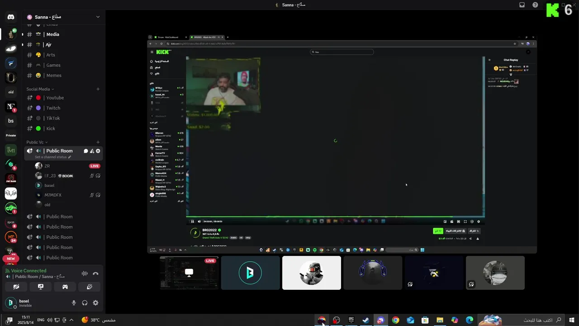
Task: Open the taskbar volume control
Action: [x=50, y=320]
